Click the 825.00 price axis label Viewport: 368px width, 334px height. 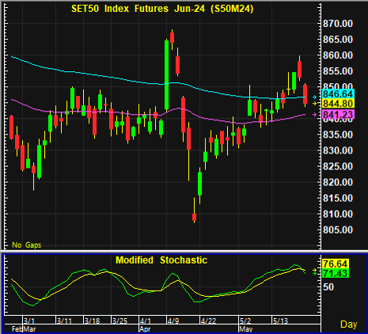click(x=338, y=166)
